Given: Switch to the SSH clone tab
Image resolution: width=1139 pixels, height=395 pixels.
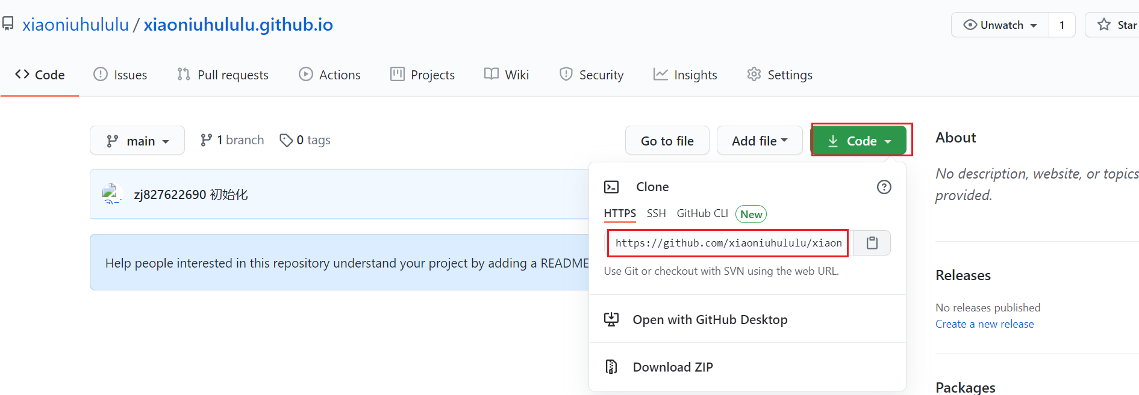Looking at the screenshot, I should point(656,213).
